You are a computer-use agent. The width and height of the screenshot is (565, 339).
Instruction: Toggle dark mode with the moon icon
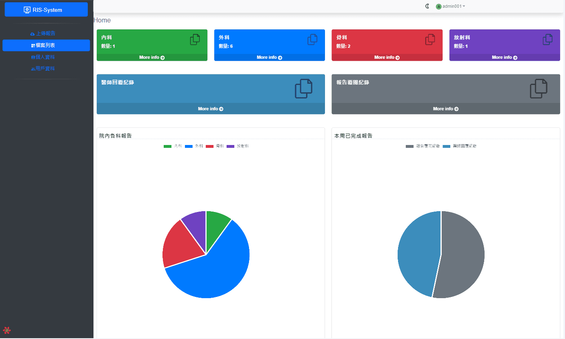427,6
